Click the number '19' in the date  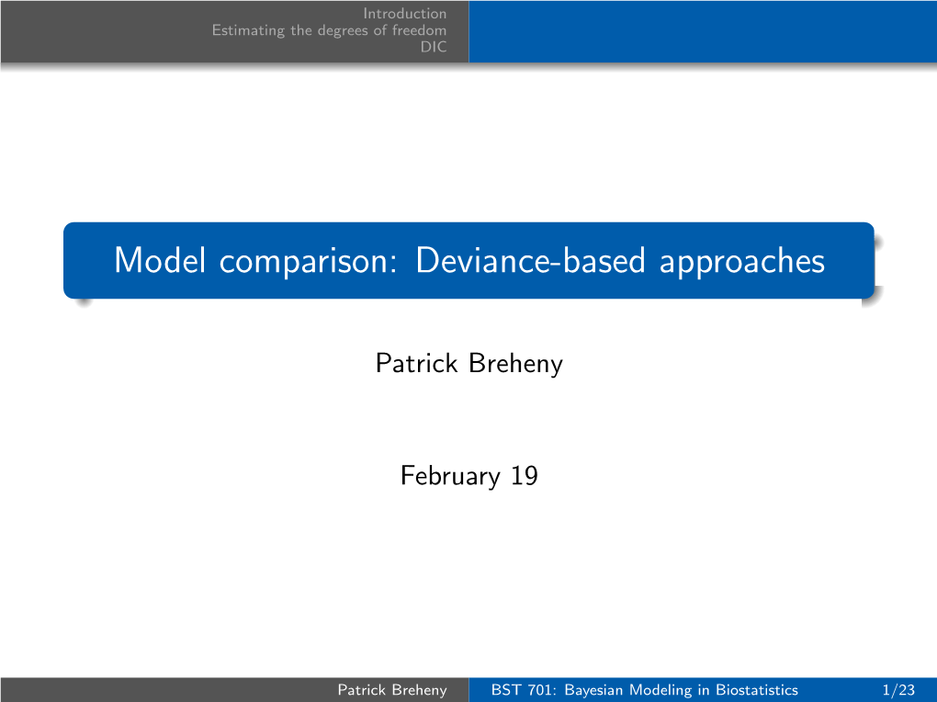525,476
